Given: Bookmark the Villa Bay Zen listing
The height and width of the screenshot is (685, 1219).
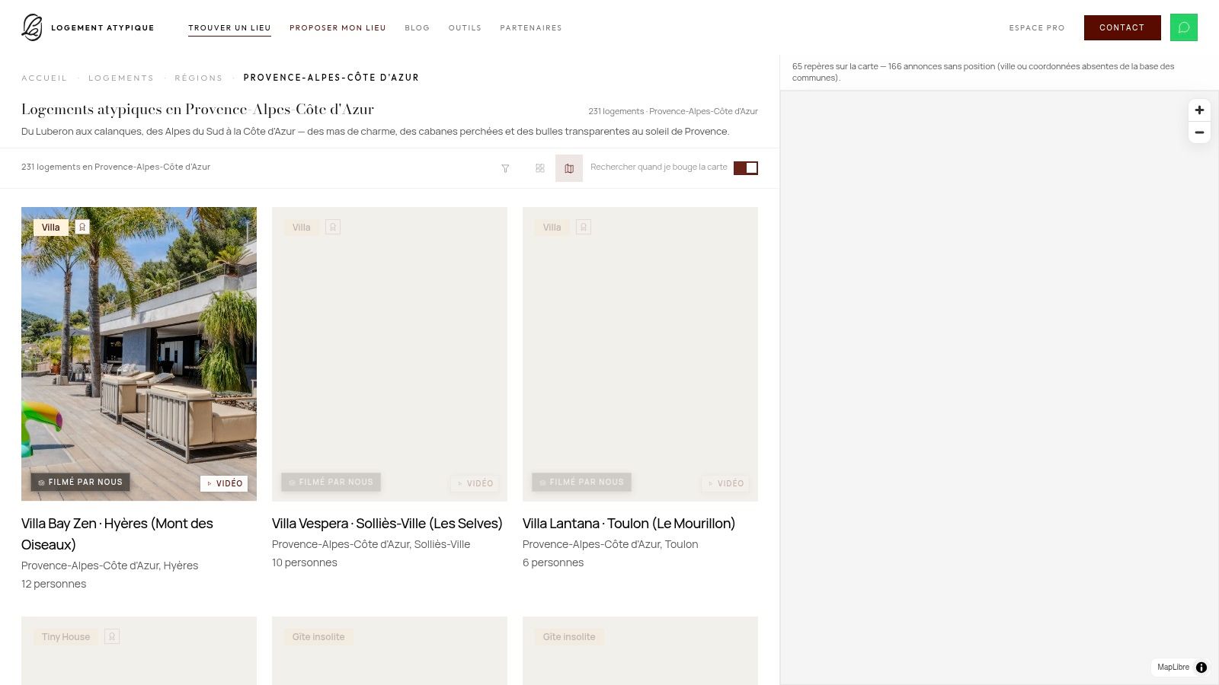Looking at the screenshot, I should click(x=82, y=227).
